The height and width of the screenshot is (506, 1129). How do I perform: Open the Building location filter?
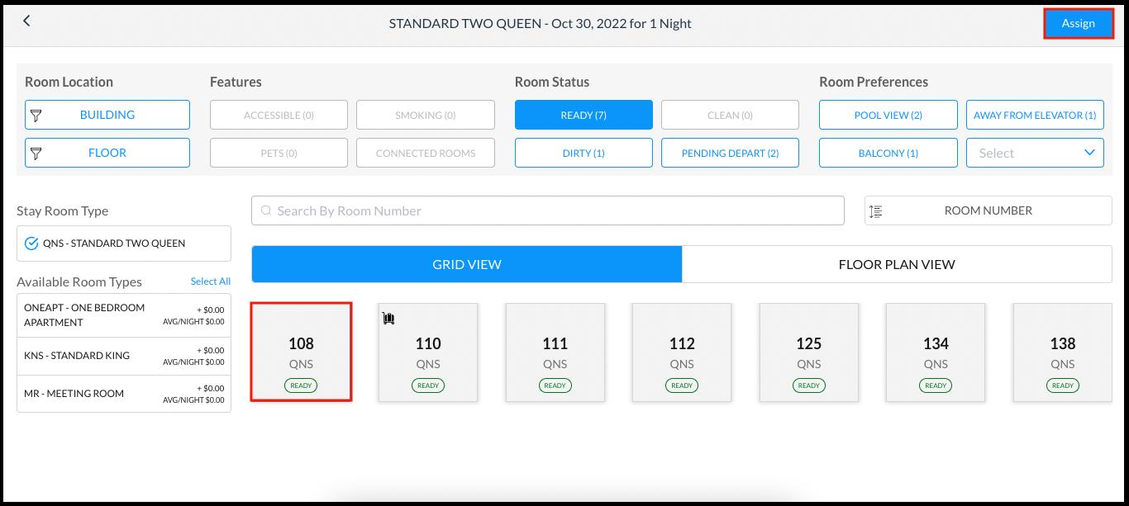107,116
